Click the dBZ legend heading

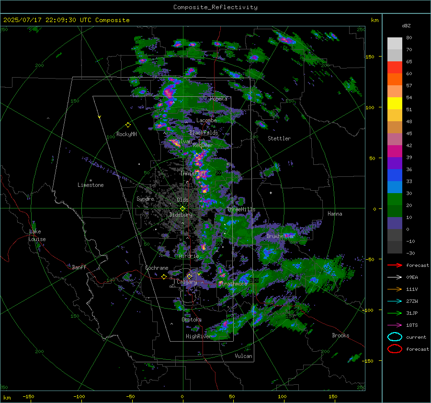pyautogui.click(x=406, y=25)
